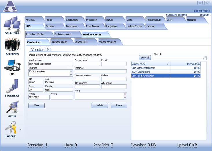The width and height of the screenshot is (212, 151).
Task: Open the Accounts people icon
Action: (x=12, y=45)
